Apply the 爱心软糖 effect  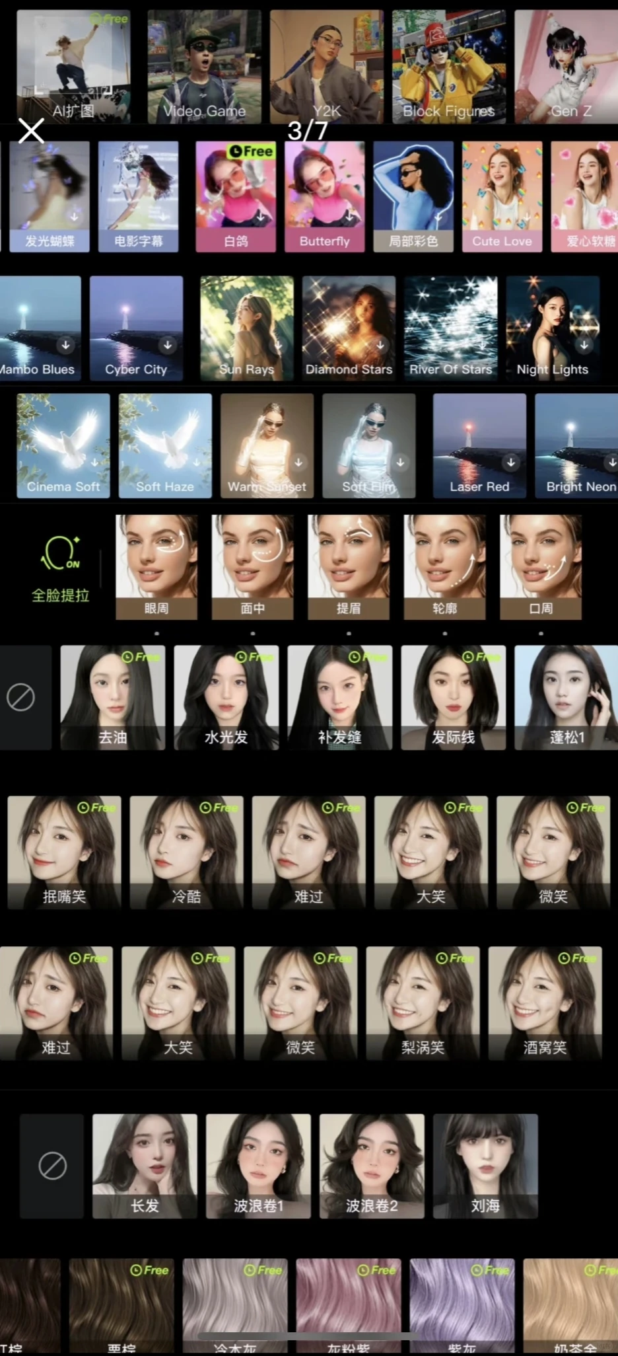tap(584, 196)
